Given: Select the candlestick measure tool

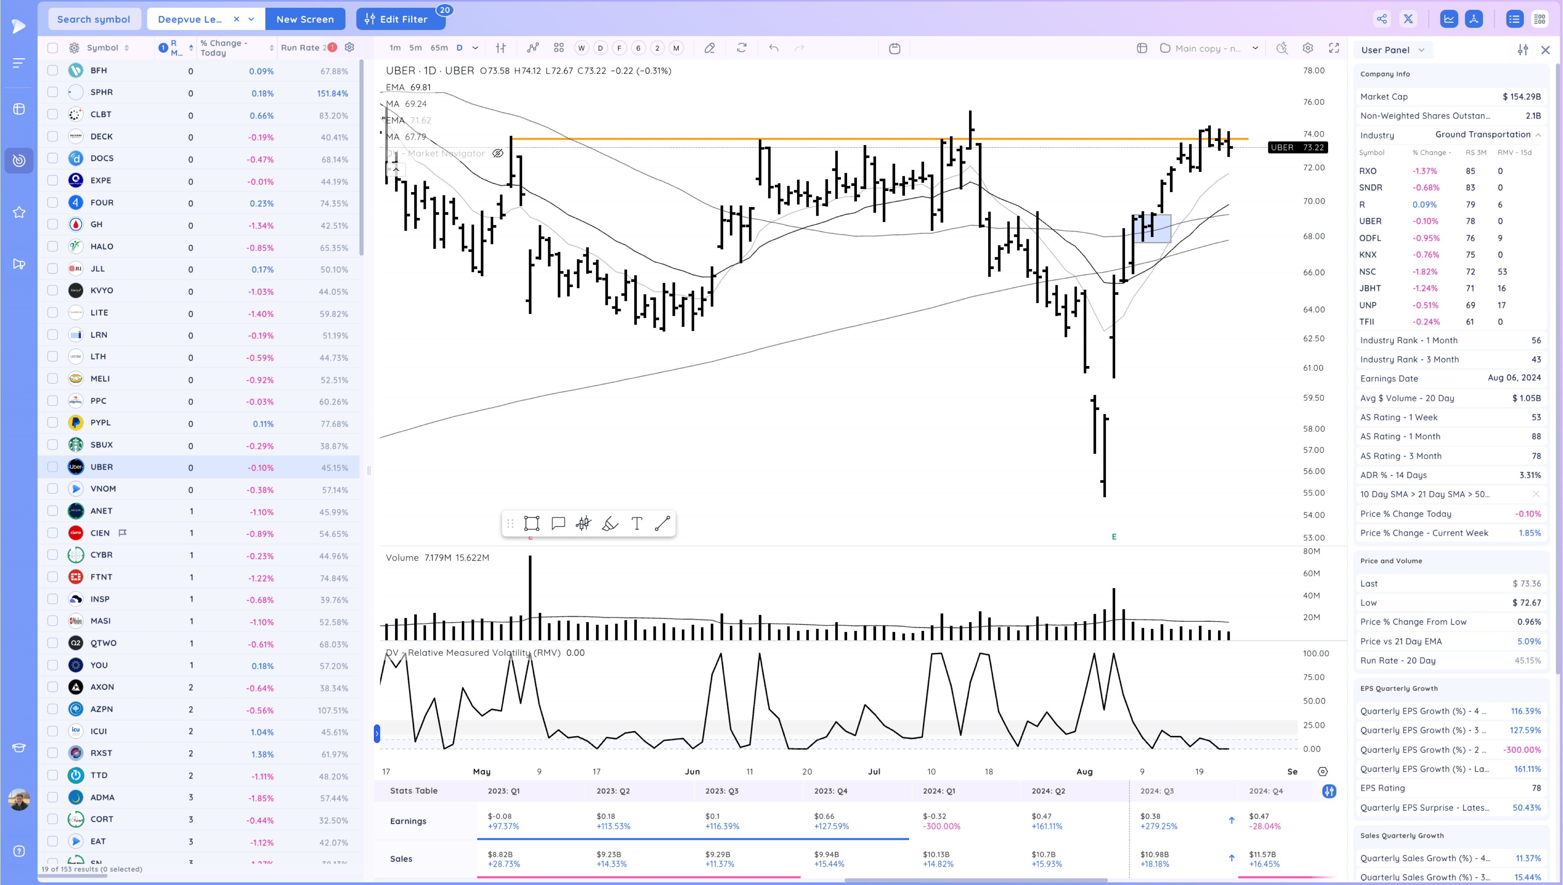Looking at the screenshot, I should click(x=584, y=523).
